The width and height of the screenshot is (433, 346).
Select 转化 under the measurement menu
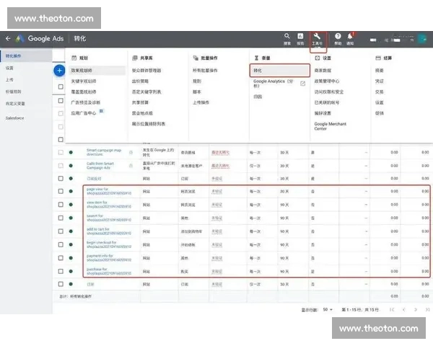pos(258,71)
